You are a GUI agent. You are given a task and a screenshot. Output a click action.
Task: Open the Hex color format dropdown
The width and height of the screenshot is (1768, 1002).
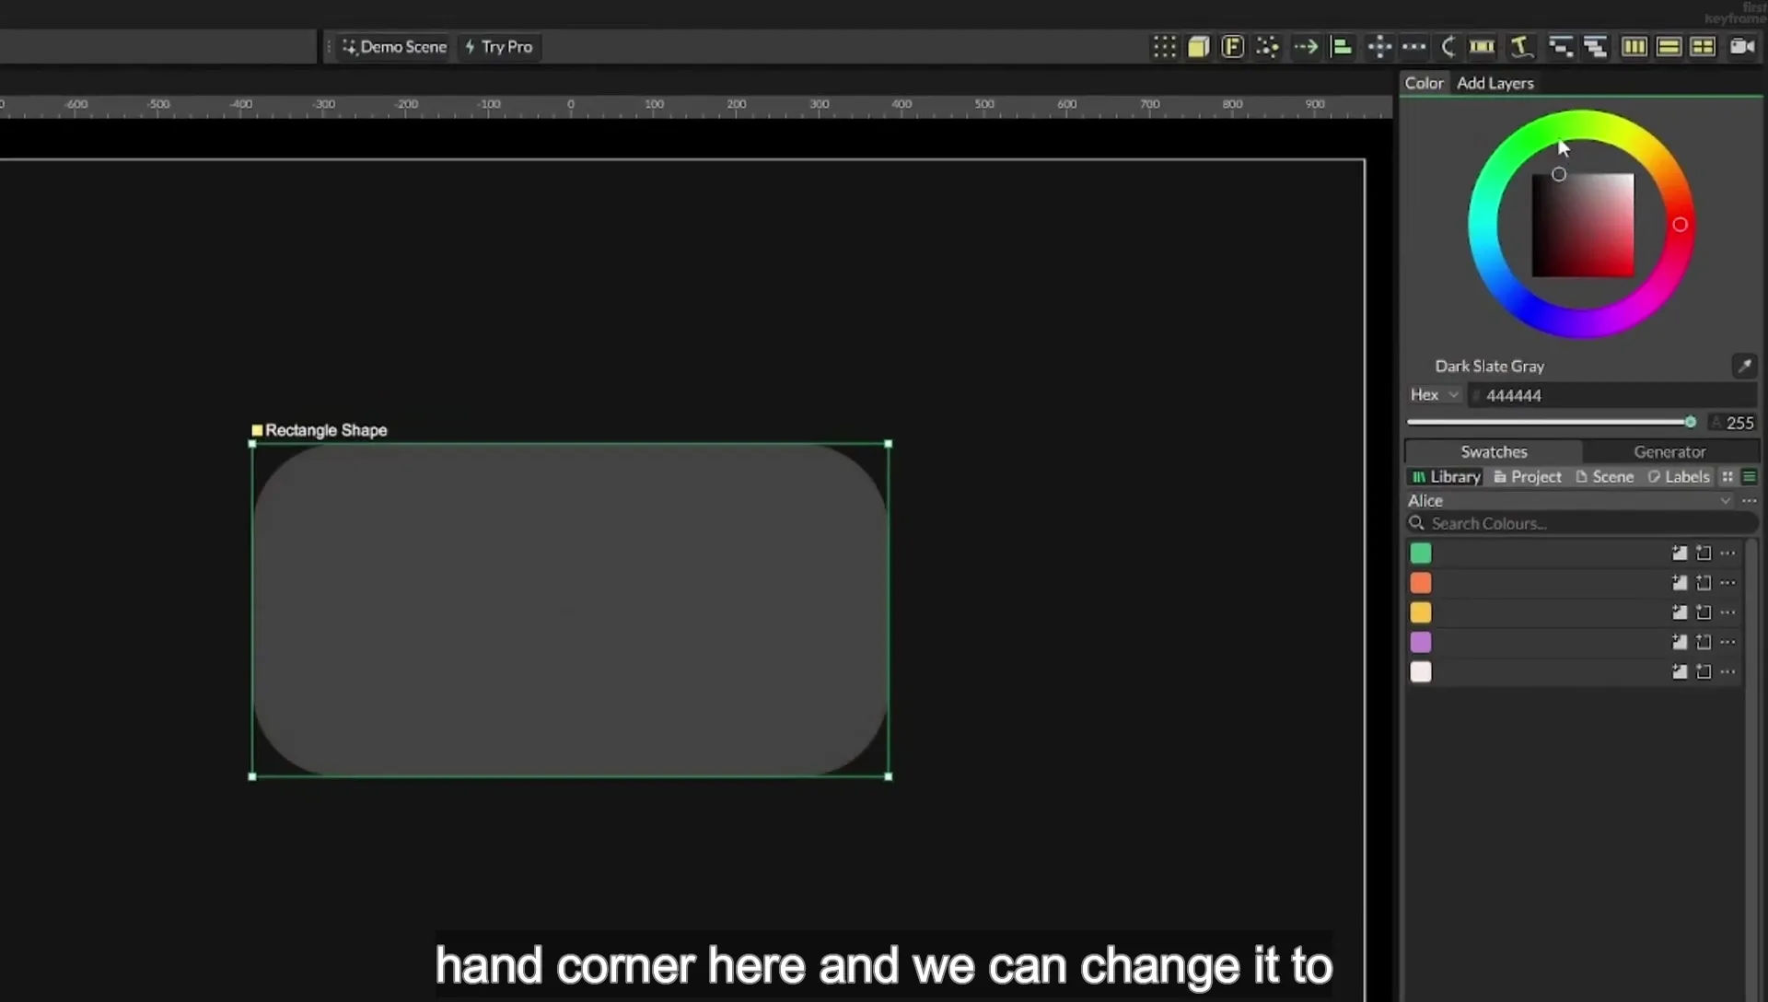[1434, 394]
